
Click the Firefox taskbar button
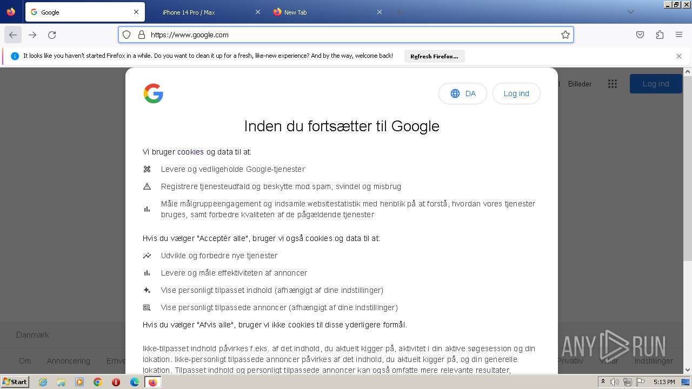point(153,382)
